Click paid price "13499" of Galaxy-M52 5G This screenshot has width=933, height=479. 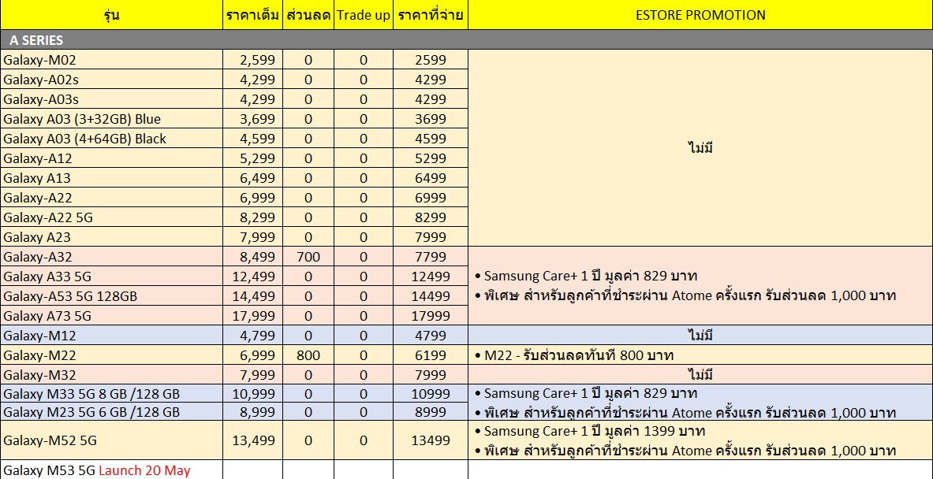point(430,440)
